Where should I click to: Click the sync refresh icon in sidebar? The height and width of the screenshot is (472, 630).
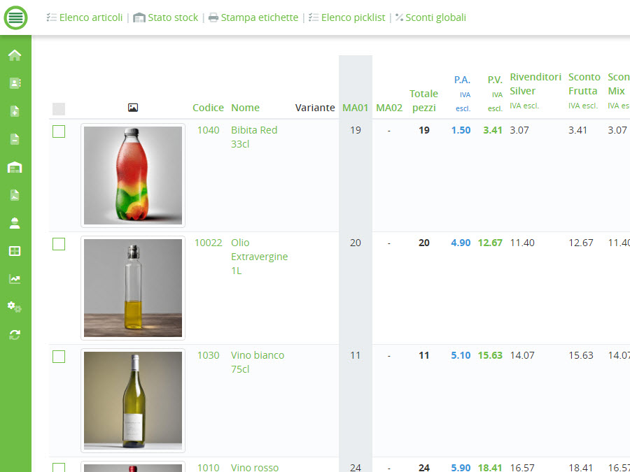(x=15, y=335)
